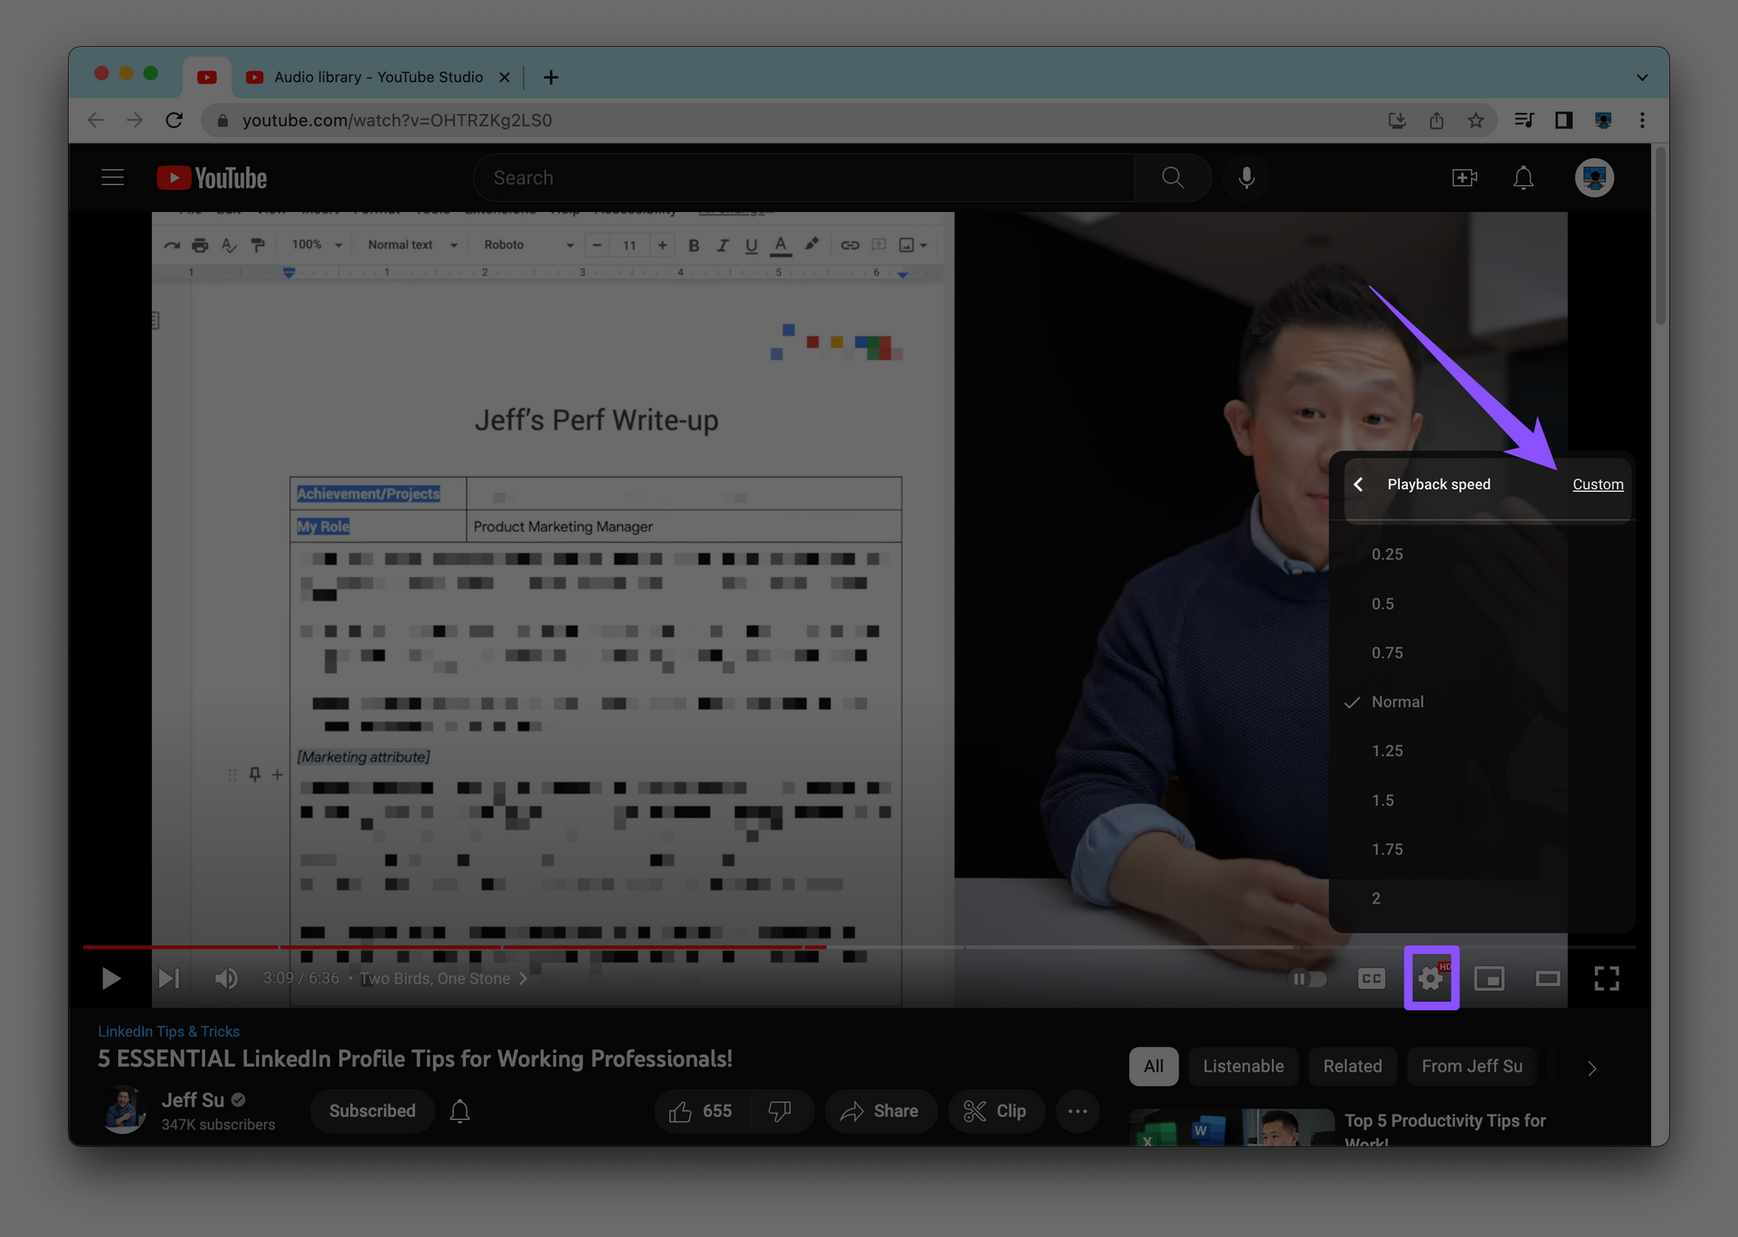Mute the video volume speaker
Viewport: 1738px width, 1237px height.
pyautogui.click(x=226, y=979)
